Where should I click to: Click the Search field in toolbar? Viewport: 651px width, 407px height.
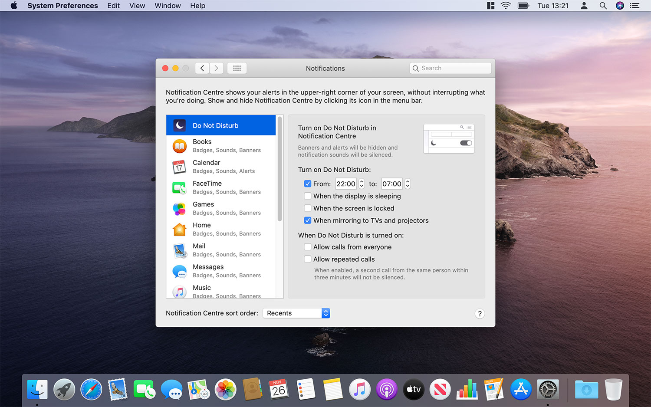tap(450, 68)
